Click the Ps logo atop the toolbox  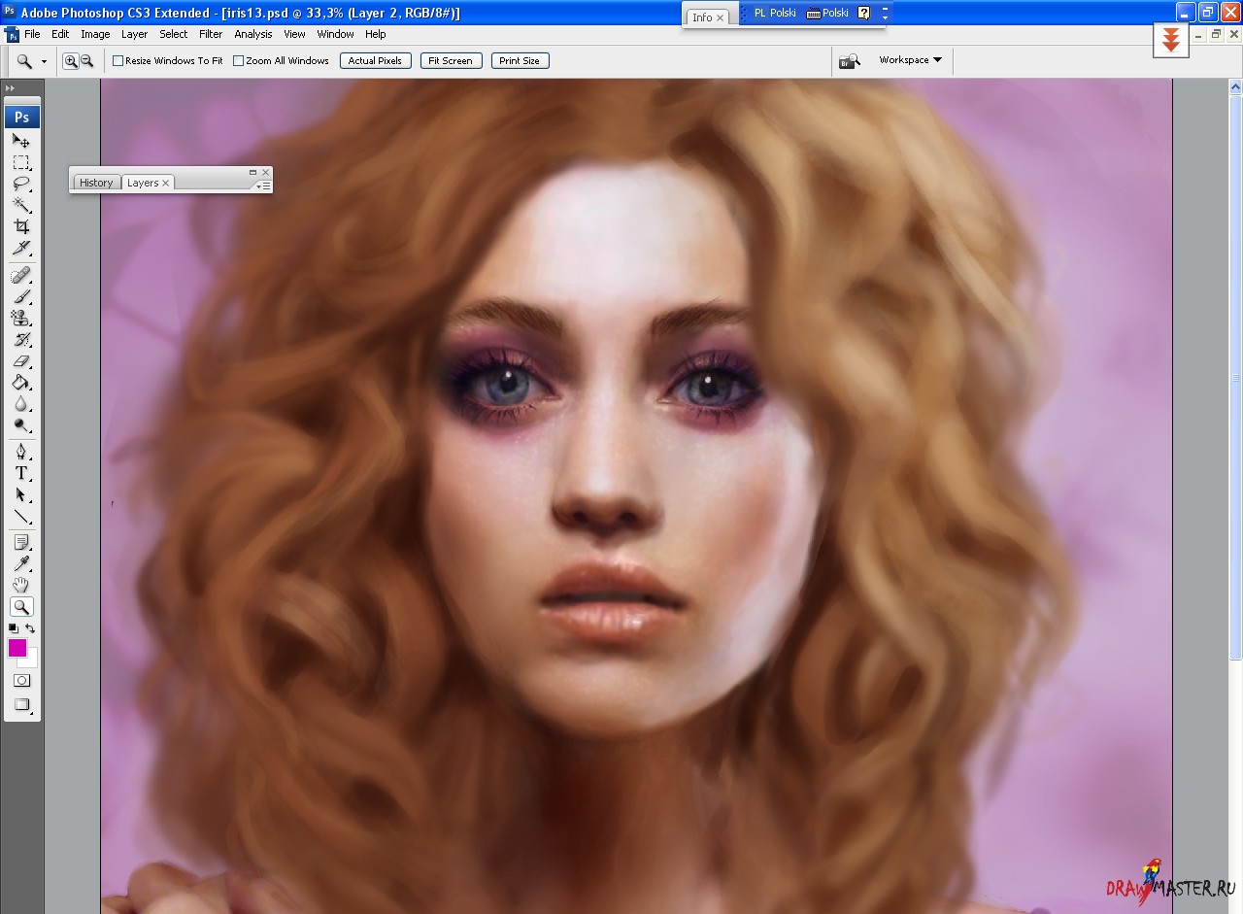click(21, 118)
